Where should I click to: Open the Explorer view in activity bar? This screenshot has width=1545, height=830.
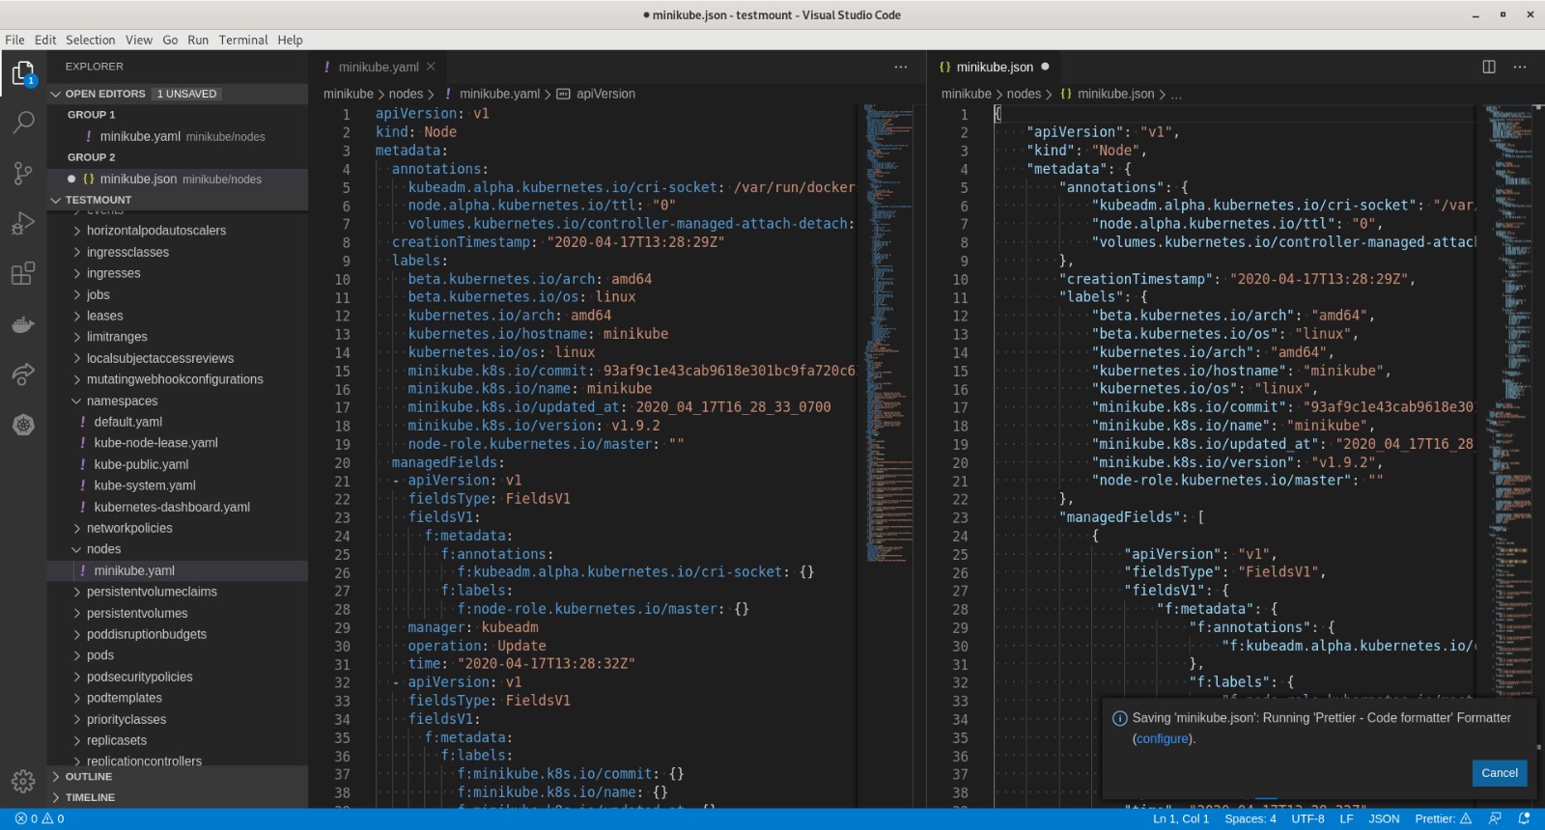pos(23,73)
